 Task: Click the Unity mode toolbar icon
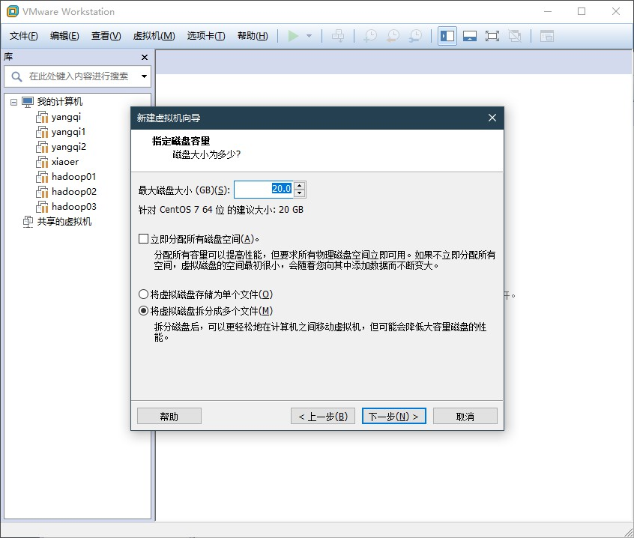pyautogui.click(x=515, y=36)
